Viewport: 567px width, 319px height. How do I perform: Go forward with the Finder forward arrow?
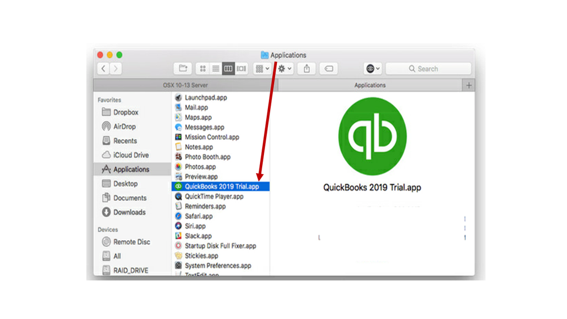[x=116, y=68]
